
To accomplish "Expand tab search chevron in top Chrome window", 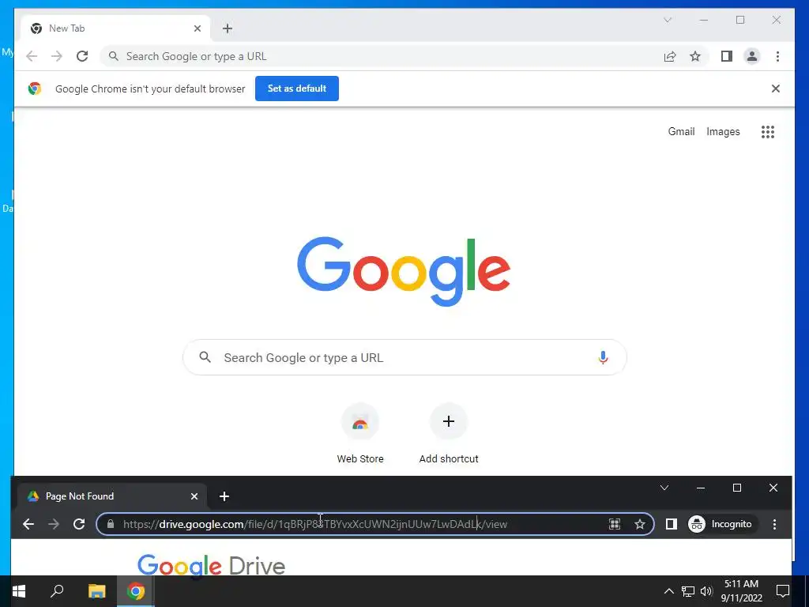I will click(667, 20).
